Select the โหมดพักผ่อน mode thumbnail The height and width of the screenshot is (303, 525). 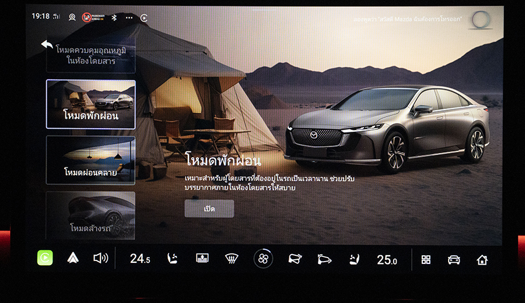tap(91, 104)
